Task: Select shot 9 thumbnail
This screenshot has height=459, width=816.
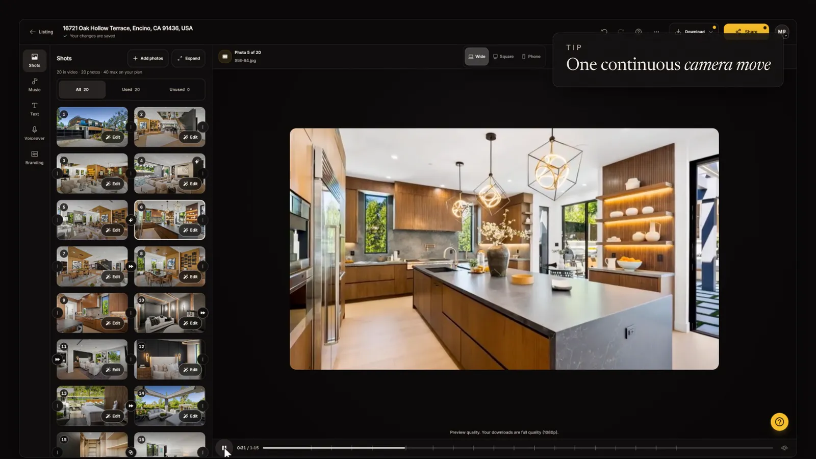Action: (92, 313)
